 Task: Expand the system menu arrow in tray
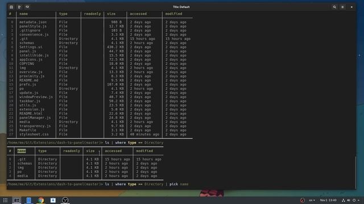[359, 200]
